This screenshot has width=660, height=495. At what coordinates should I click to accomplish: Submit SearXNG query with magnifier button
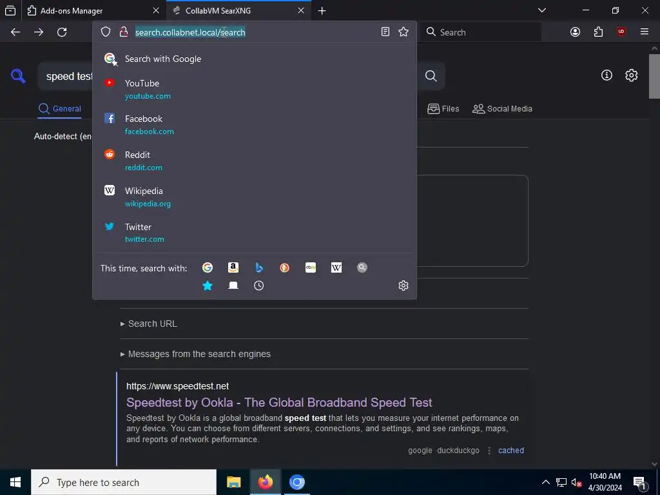coord(431,76)
